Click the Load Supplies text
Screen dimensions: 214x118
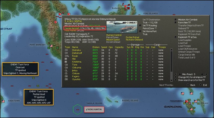tap(185, 40)
